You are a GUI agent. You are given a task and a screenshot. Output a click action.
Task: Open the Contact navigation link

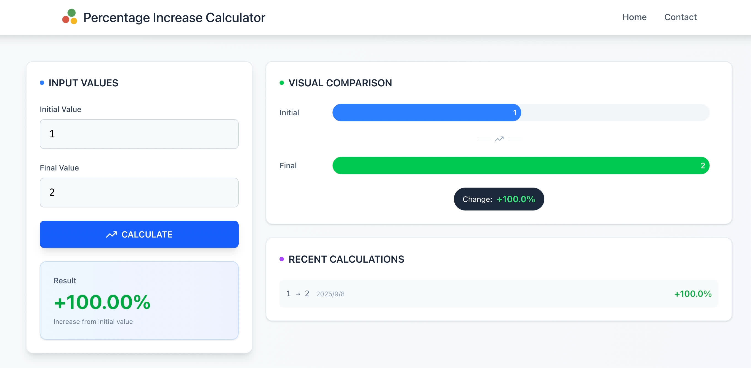pos(680,17)
